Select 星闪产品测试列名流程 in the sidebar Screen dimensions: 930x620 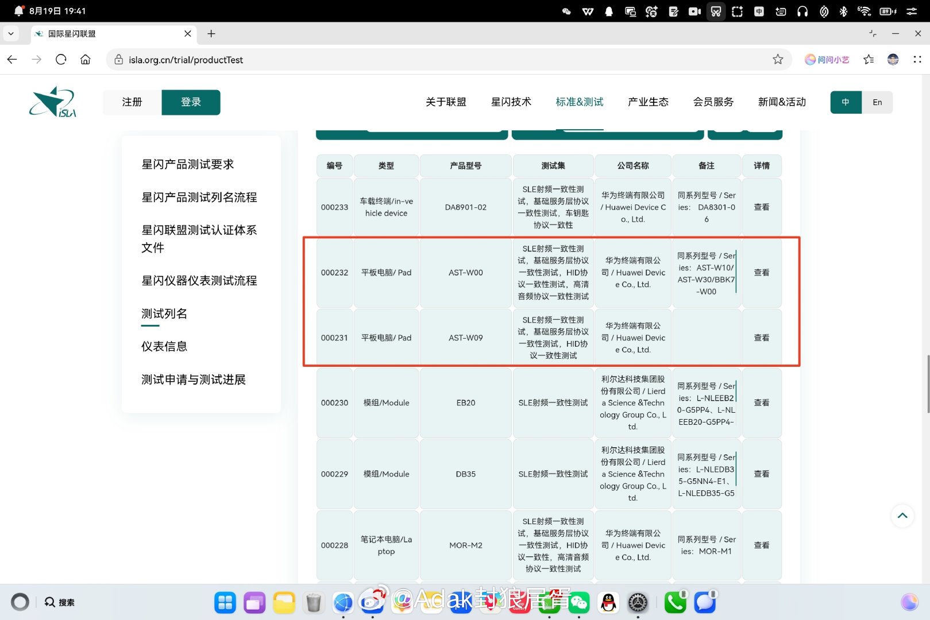(199, 197)
